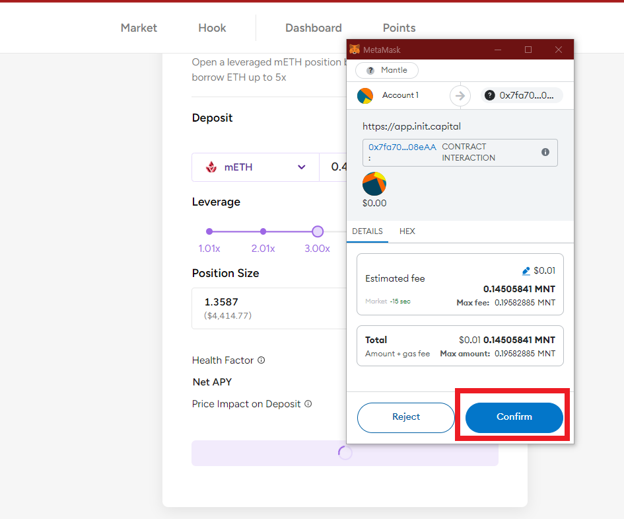Click max fee 0.19582885 MNT
The image size is (624, 519).
tap(506, 303)
